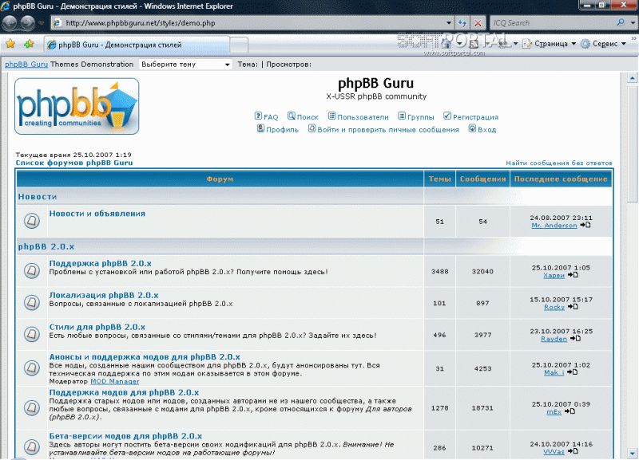Image resolution: width=639 pixels, height=460 pixels.
Task: Open Анонсы и поддержка модов для phpBB 2.0.x
Action: pyautogui.click(x=145, y=356)
